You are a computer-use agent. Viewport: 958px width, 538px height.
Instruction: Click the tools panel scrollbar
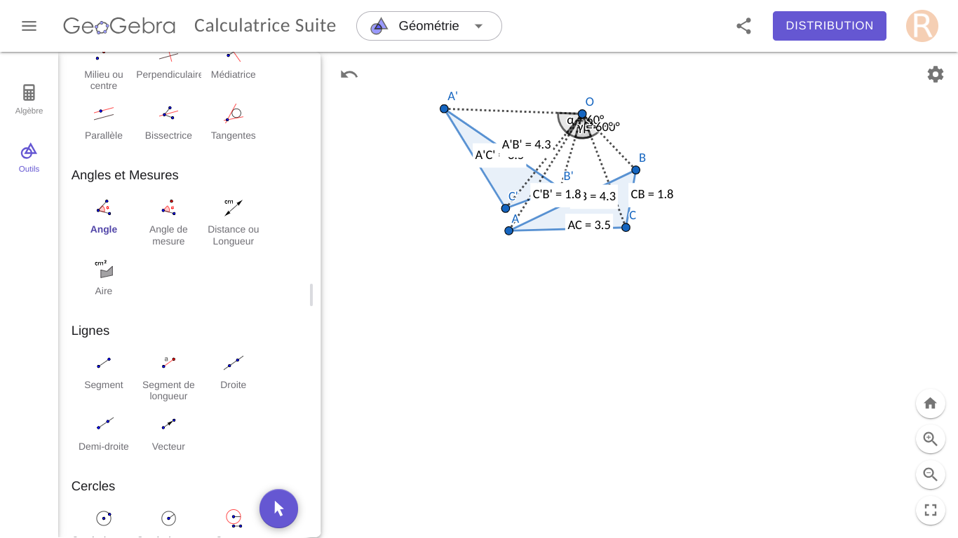click(x=311, y=295)
